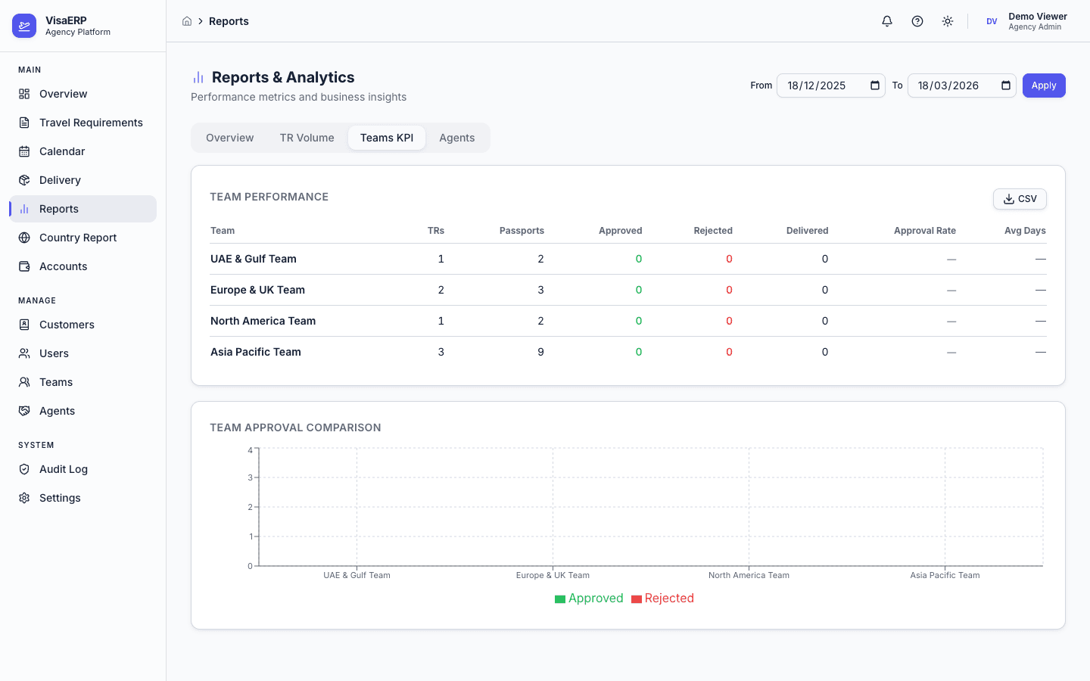Open Delivery from the sidebar icon

point(24,180)
